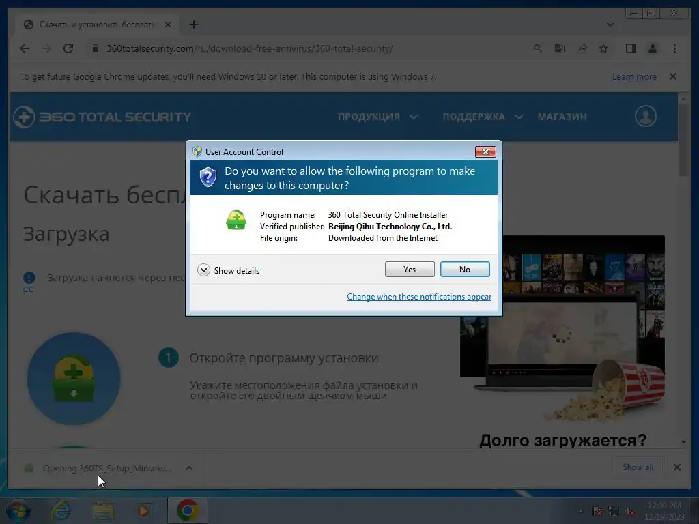Expand Show details in the UAC dialog

[x=228, y=270]
